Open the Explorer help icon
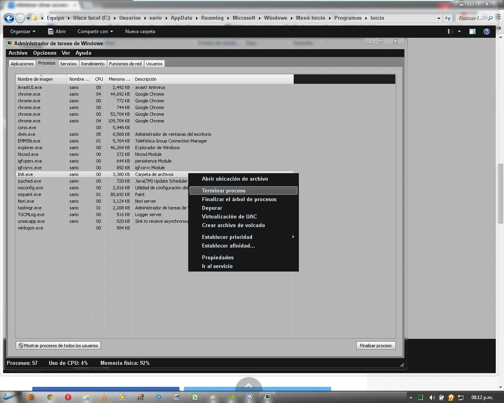504x403 pixels. click(487, 31)
